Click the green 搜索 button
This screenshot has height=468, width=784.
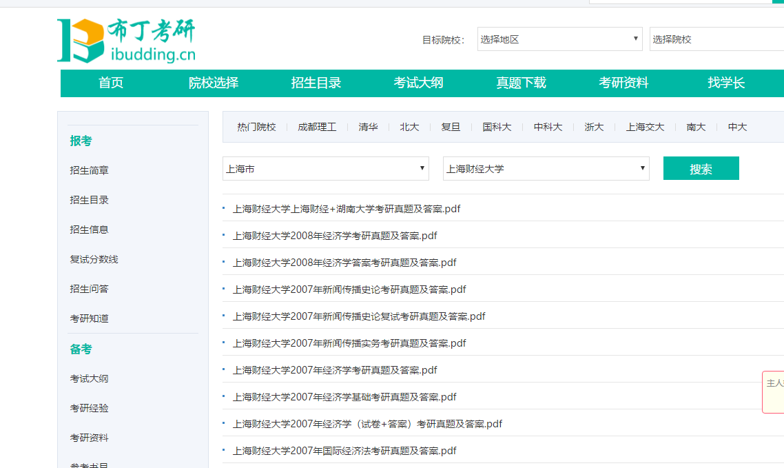point(701,168)
